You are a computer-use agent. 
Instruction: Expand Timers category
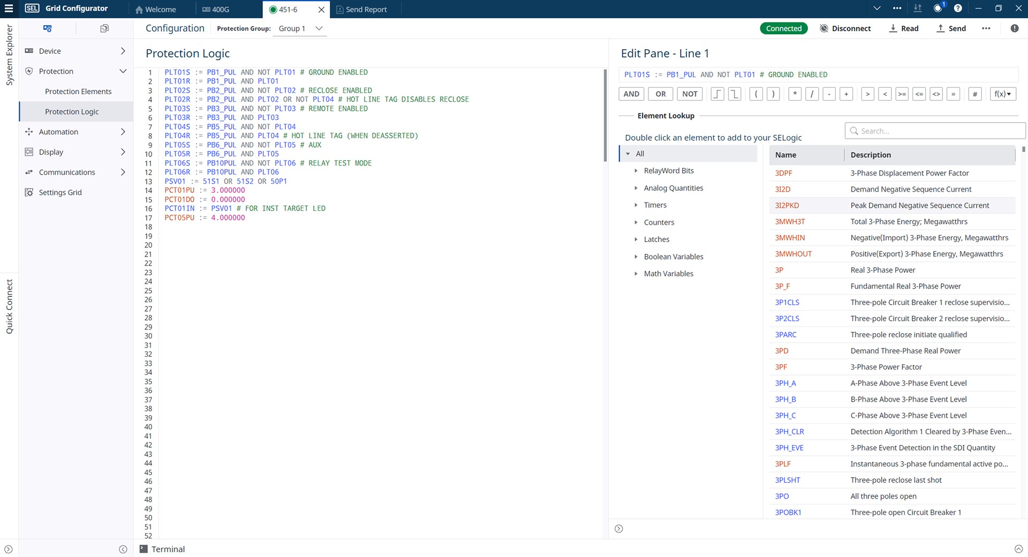636,205
